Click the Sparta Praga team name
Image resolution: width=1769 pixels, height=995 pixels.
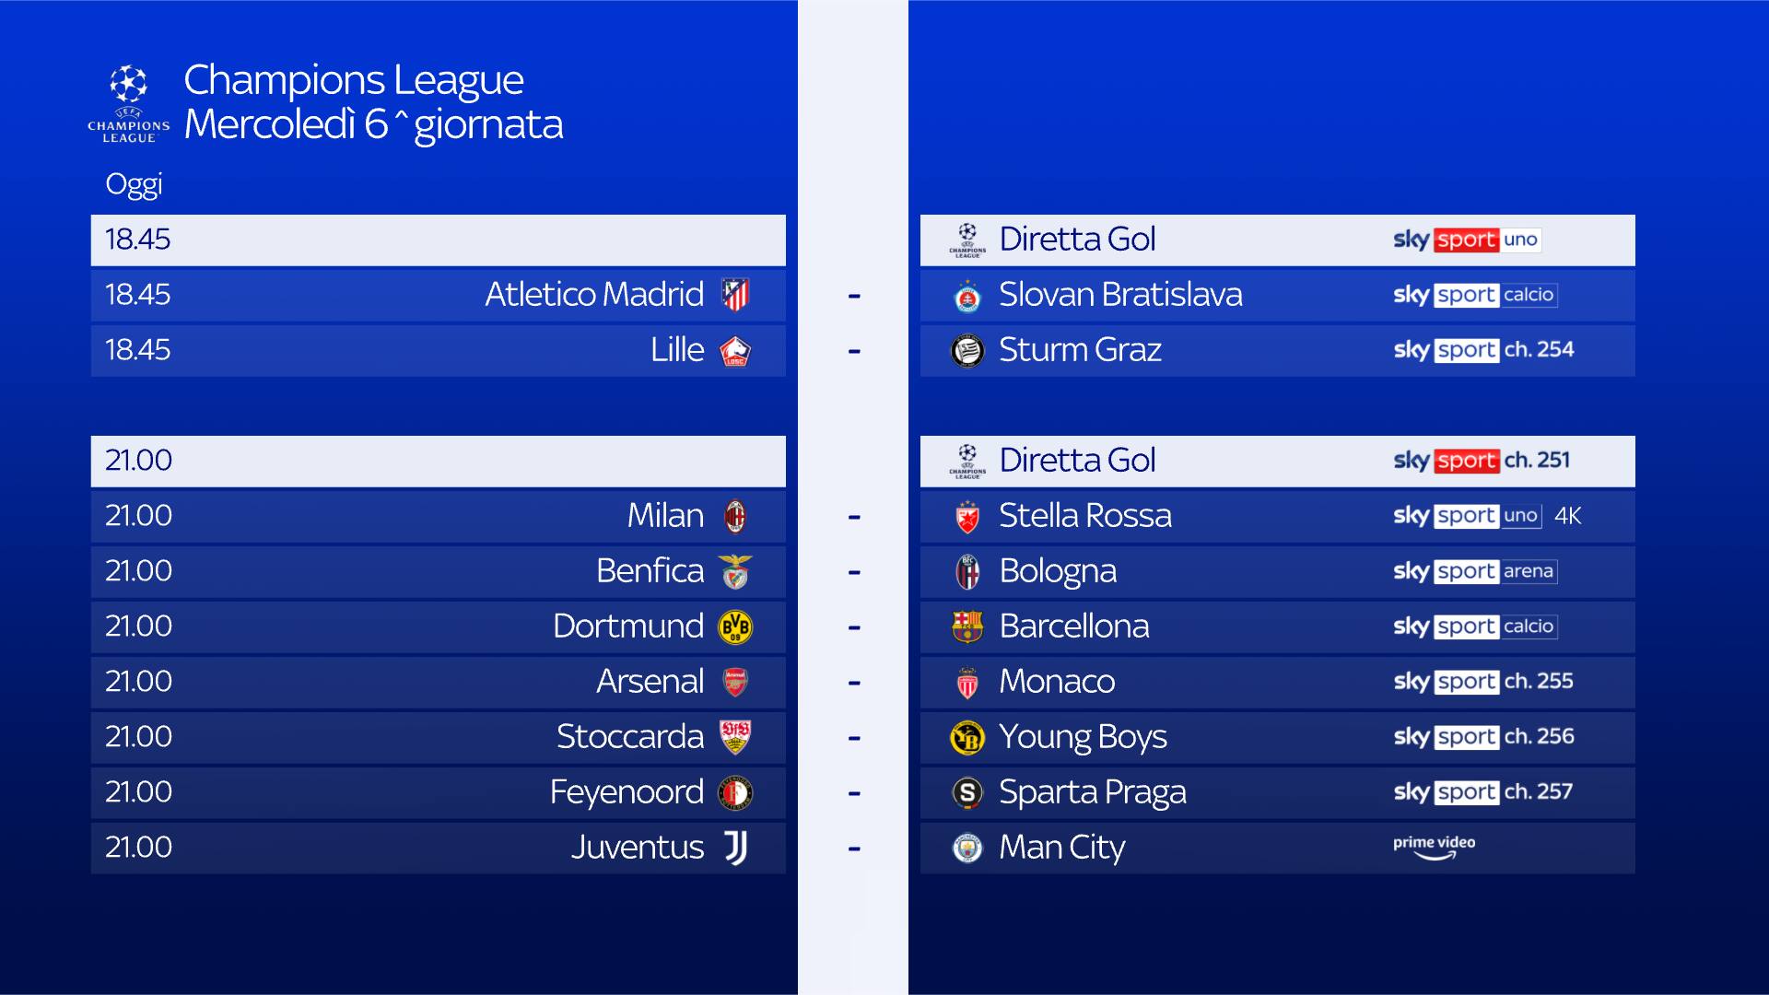(1093, 792)
